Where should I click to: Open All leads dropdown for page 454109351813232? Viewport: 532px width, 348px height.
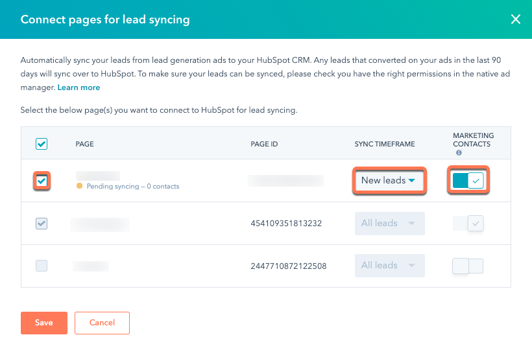(x=389, y=224)
